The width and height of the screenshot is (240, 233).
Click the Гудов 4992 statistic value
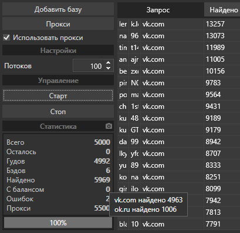pyautogui.click(x=102, y=161)
